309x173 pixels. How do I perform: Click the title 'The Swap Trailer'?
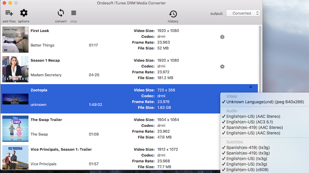pos(46,120)
